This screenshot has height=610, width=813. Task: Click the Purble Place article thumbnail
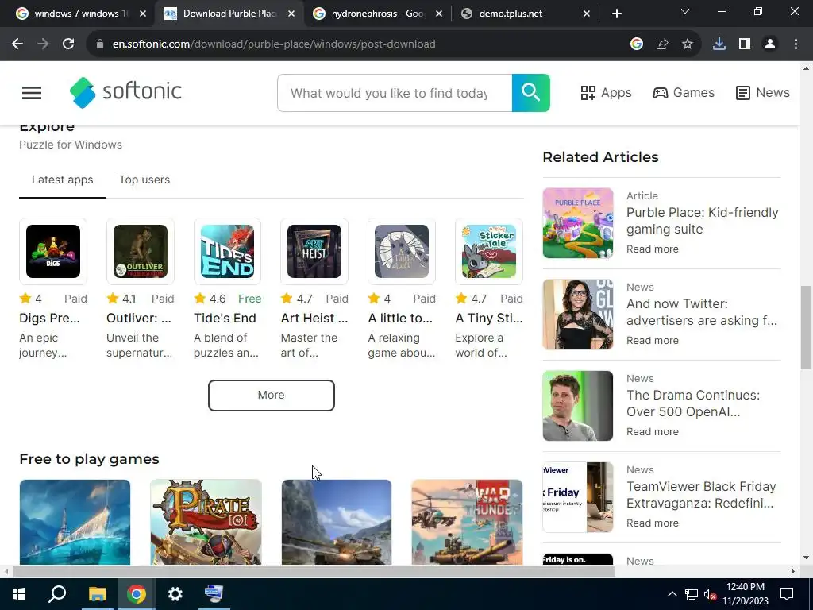(578, 223)
